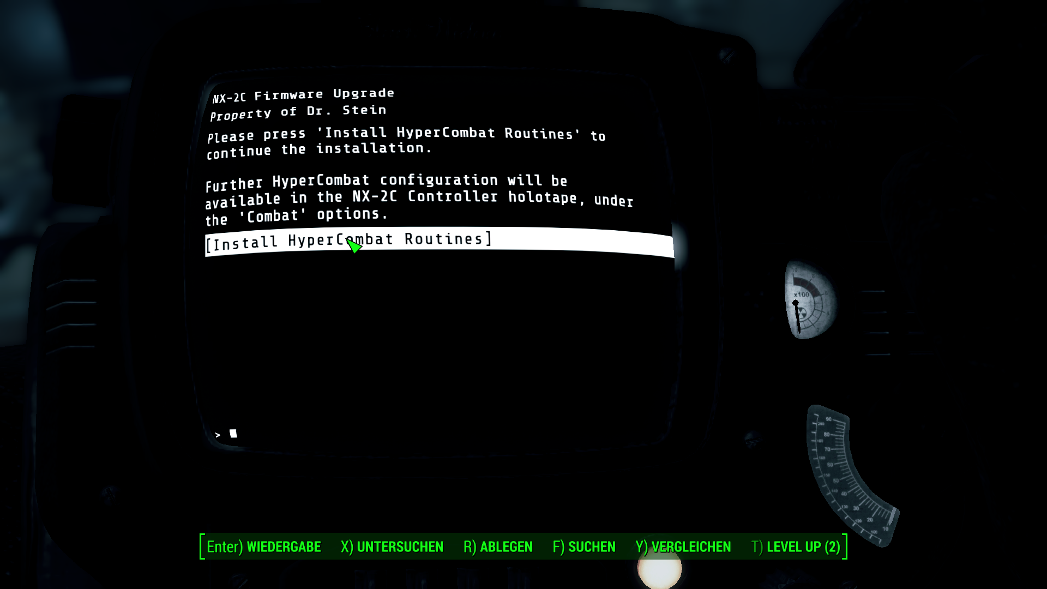
Task: Select Install HyperCombat Routines option
Action: 439,242
